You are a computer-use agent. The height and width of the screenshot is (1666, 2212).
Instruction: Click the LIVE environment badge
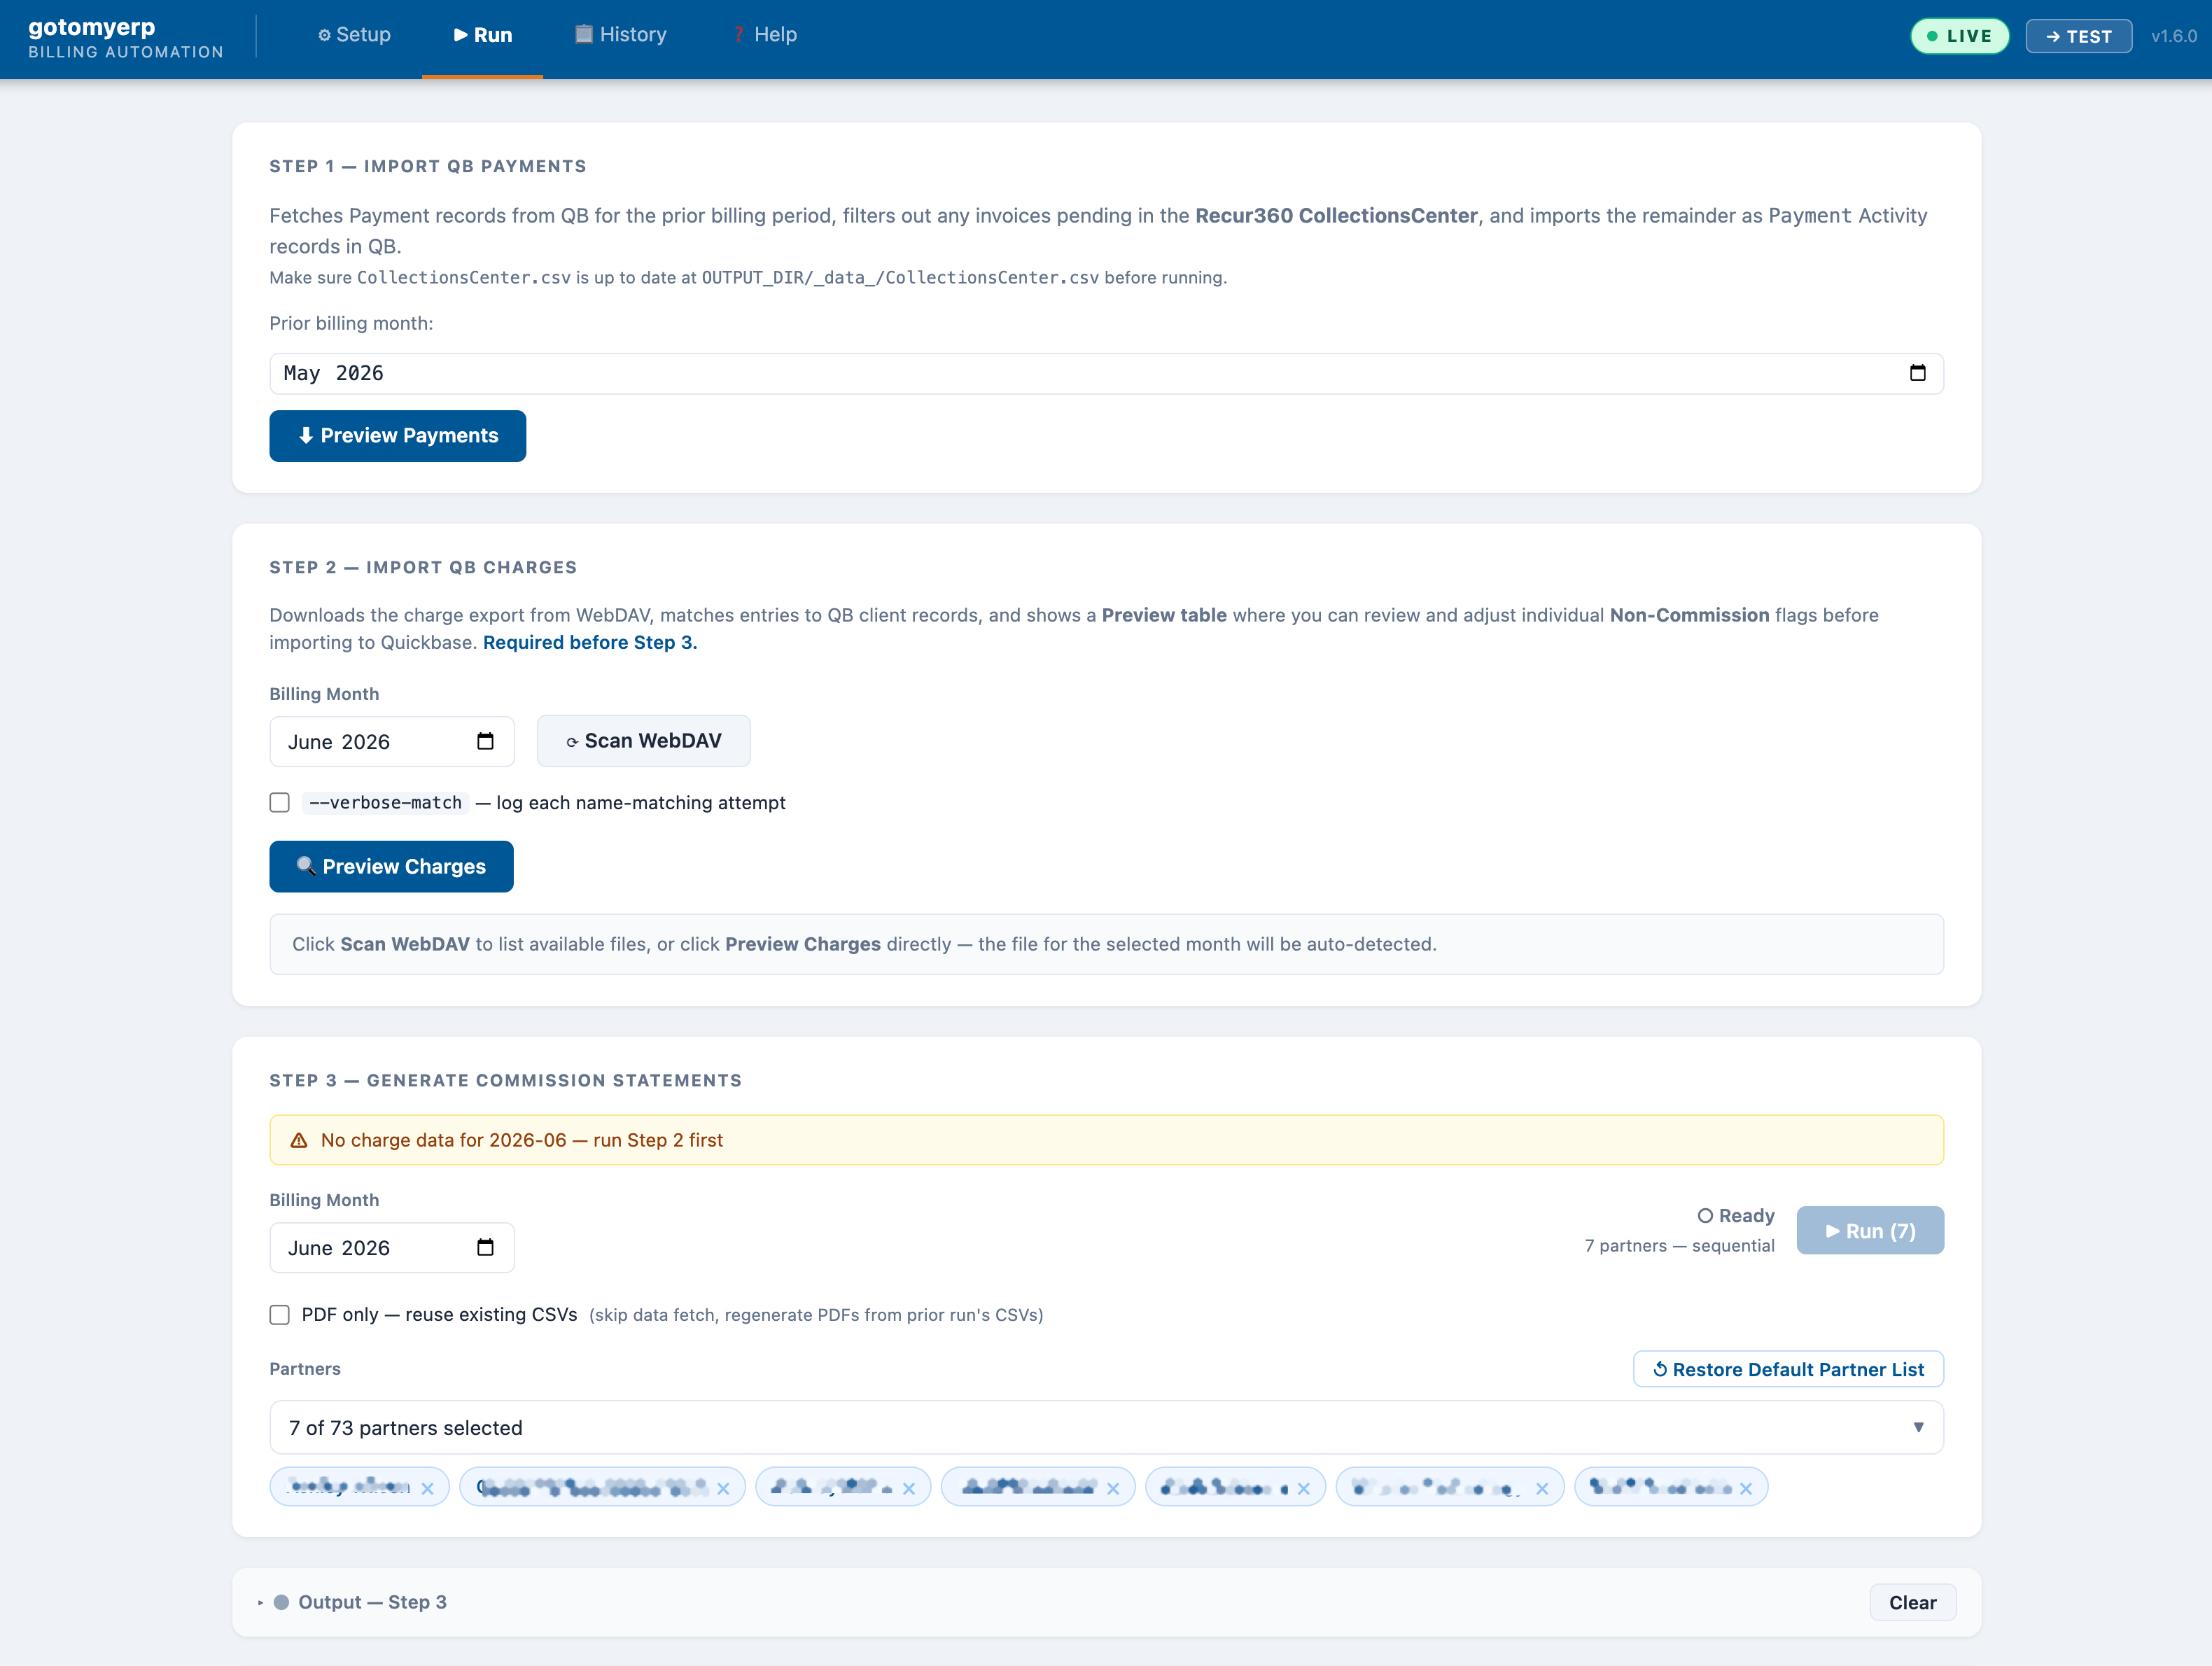point(1959,36)
